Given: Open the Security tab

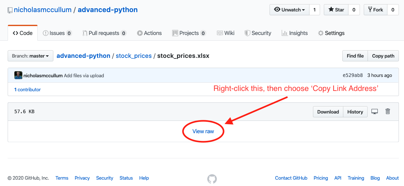Looking at the screenshot, I should 258,33.
